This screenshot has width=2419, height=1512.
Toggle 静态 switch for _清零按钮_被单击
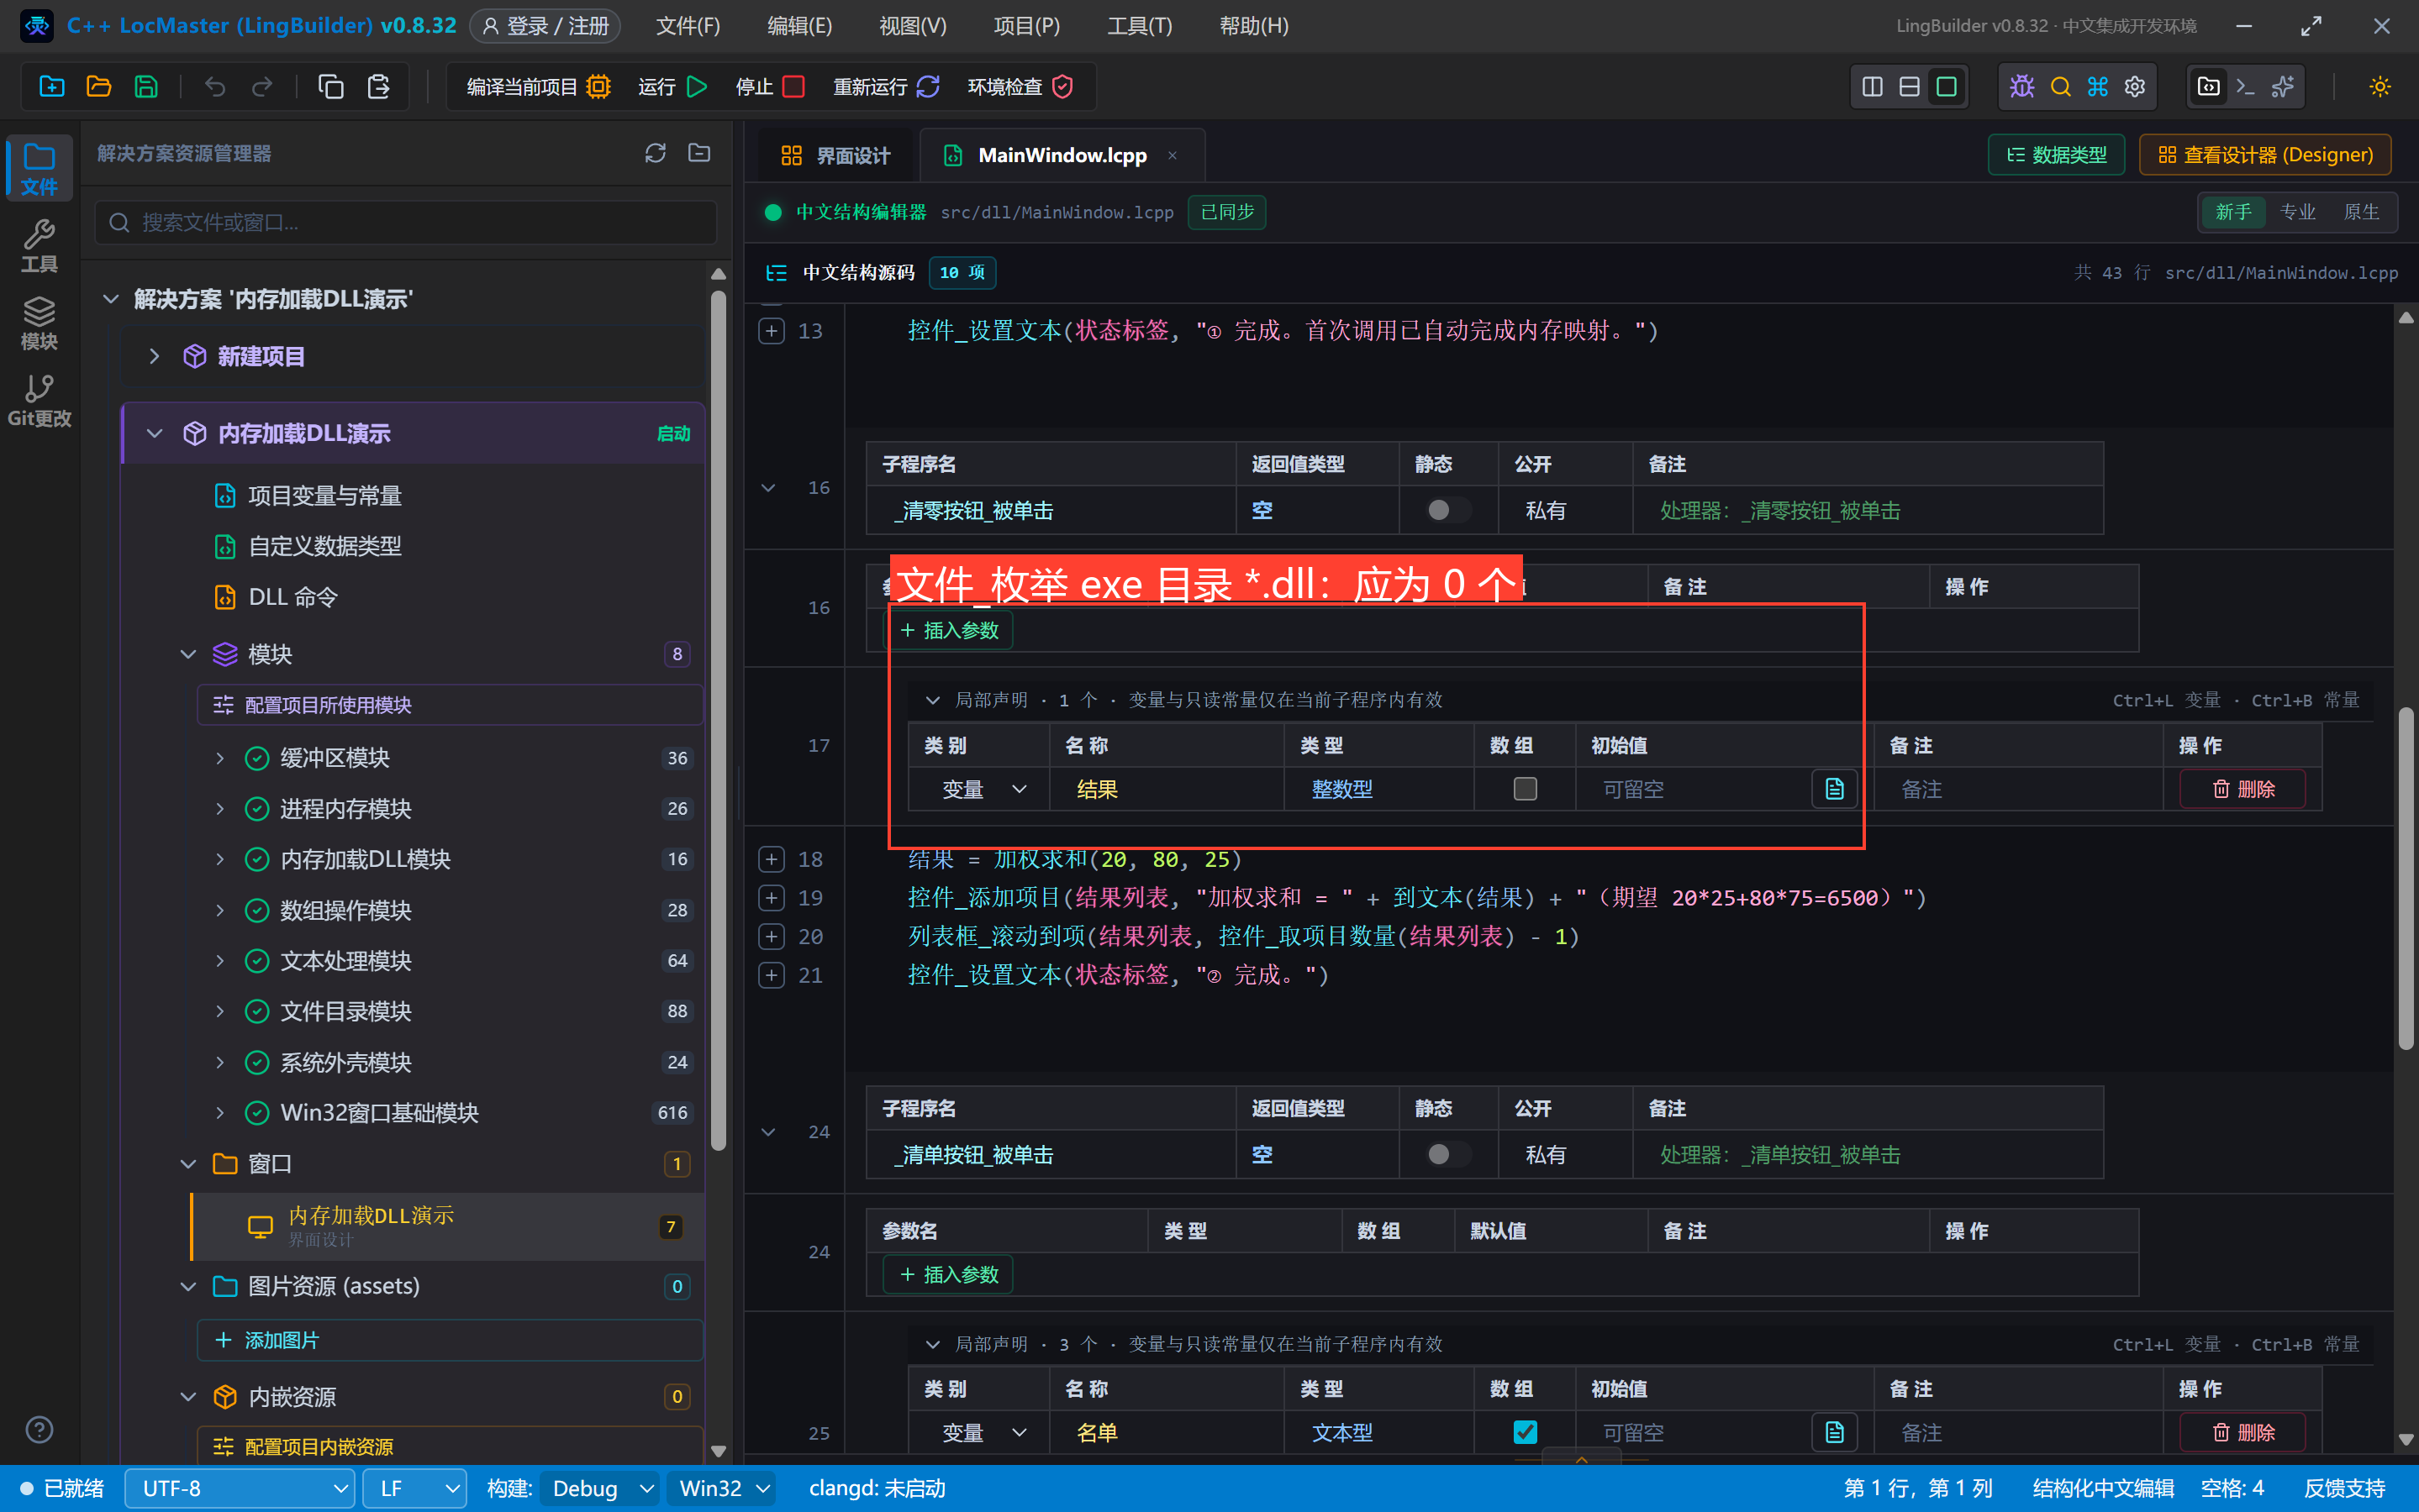point(1447,510)
